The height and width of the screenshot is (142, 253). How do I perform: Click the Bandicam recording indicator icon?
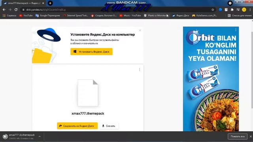(230, 3)
